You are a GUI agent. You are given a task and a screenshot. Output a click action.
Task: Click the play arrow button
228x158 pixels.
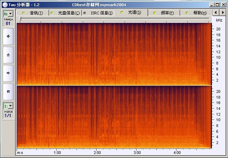click(x=8, y=73)
